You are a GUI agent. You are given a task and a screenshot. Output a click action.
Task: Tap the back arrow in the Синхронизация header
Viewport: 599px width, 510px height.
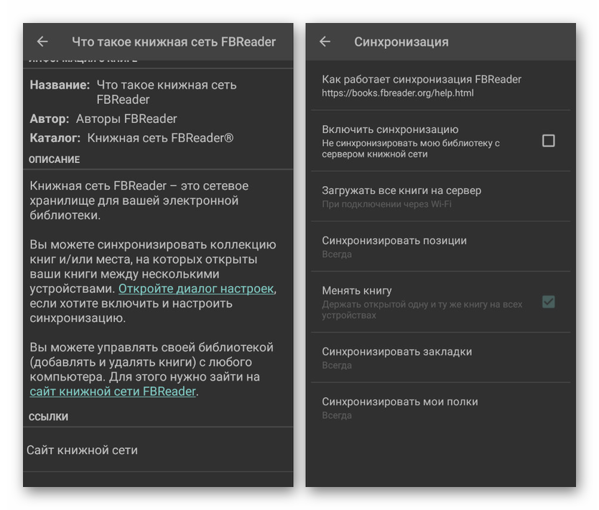pos(325,42)
